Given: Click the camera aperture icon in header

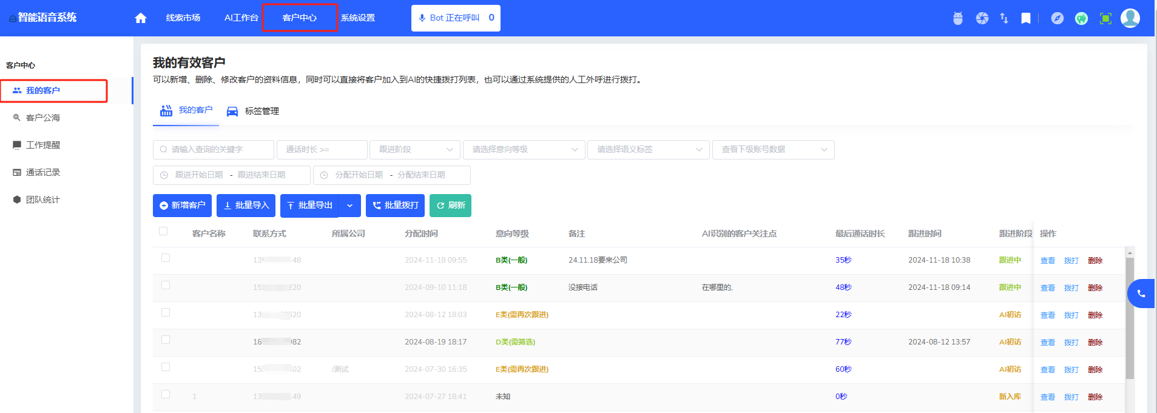Looking at the screenshot, I should tap(982, 18).
